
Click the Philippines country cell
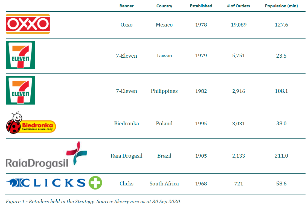[x=164, y=91]
